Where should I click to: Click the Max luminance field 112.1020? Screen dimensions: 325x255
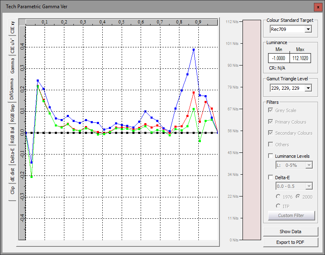click(x=300, y=58)
